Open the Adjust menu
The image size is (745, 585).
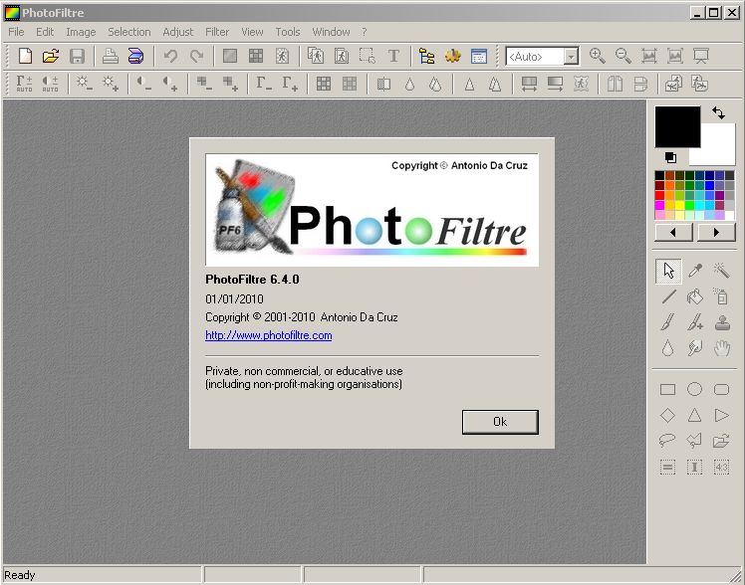point(178,32)
